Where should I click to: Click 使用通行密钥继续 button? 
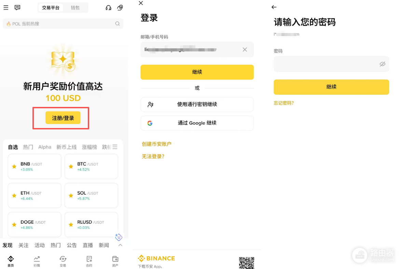coord(197,105)
